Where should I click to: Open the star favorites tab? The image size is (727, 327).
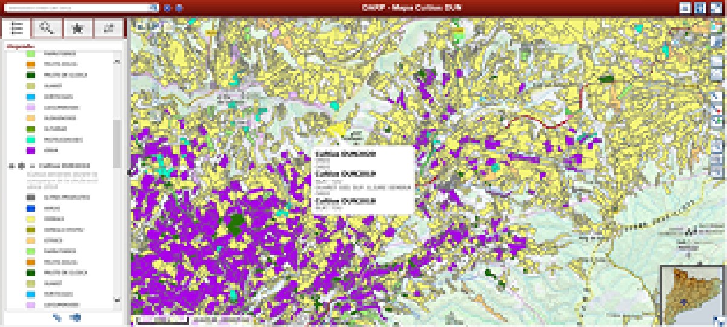click(x=78, y=28)
